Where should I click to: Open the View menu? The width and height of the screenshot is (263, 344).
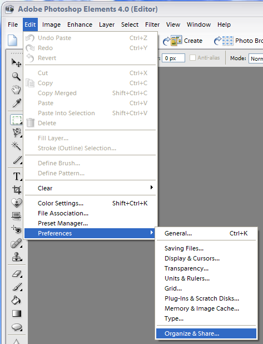(x=173, y=24)
